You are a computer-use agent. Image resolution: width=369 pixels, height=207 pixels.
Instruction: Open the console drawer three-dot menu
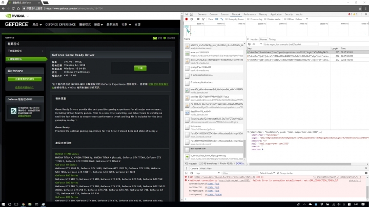point(187,168)
